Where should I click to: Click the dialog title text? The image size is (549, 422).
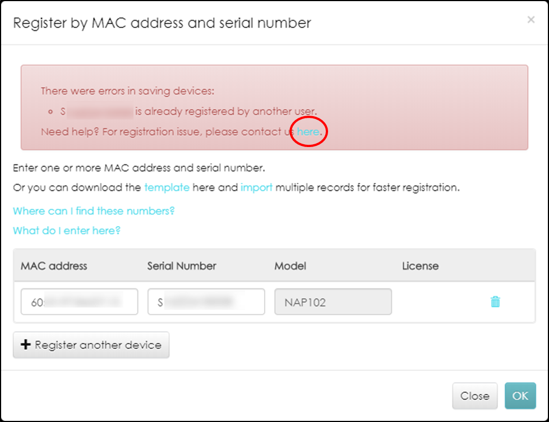[x=162, y=23]
